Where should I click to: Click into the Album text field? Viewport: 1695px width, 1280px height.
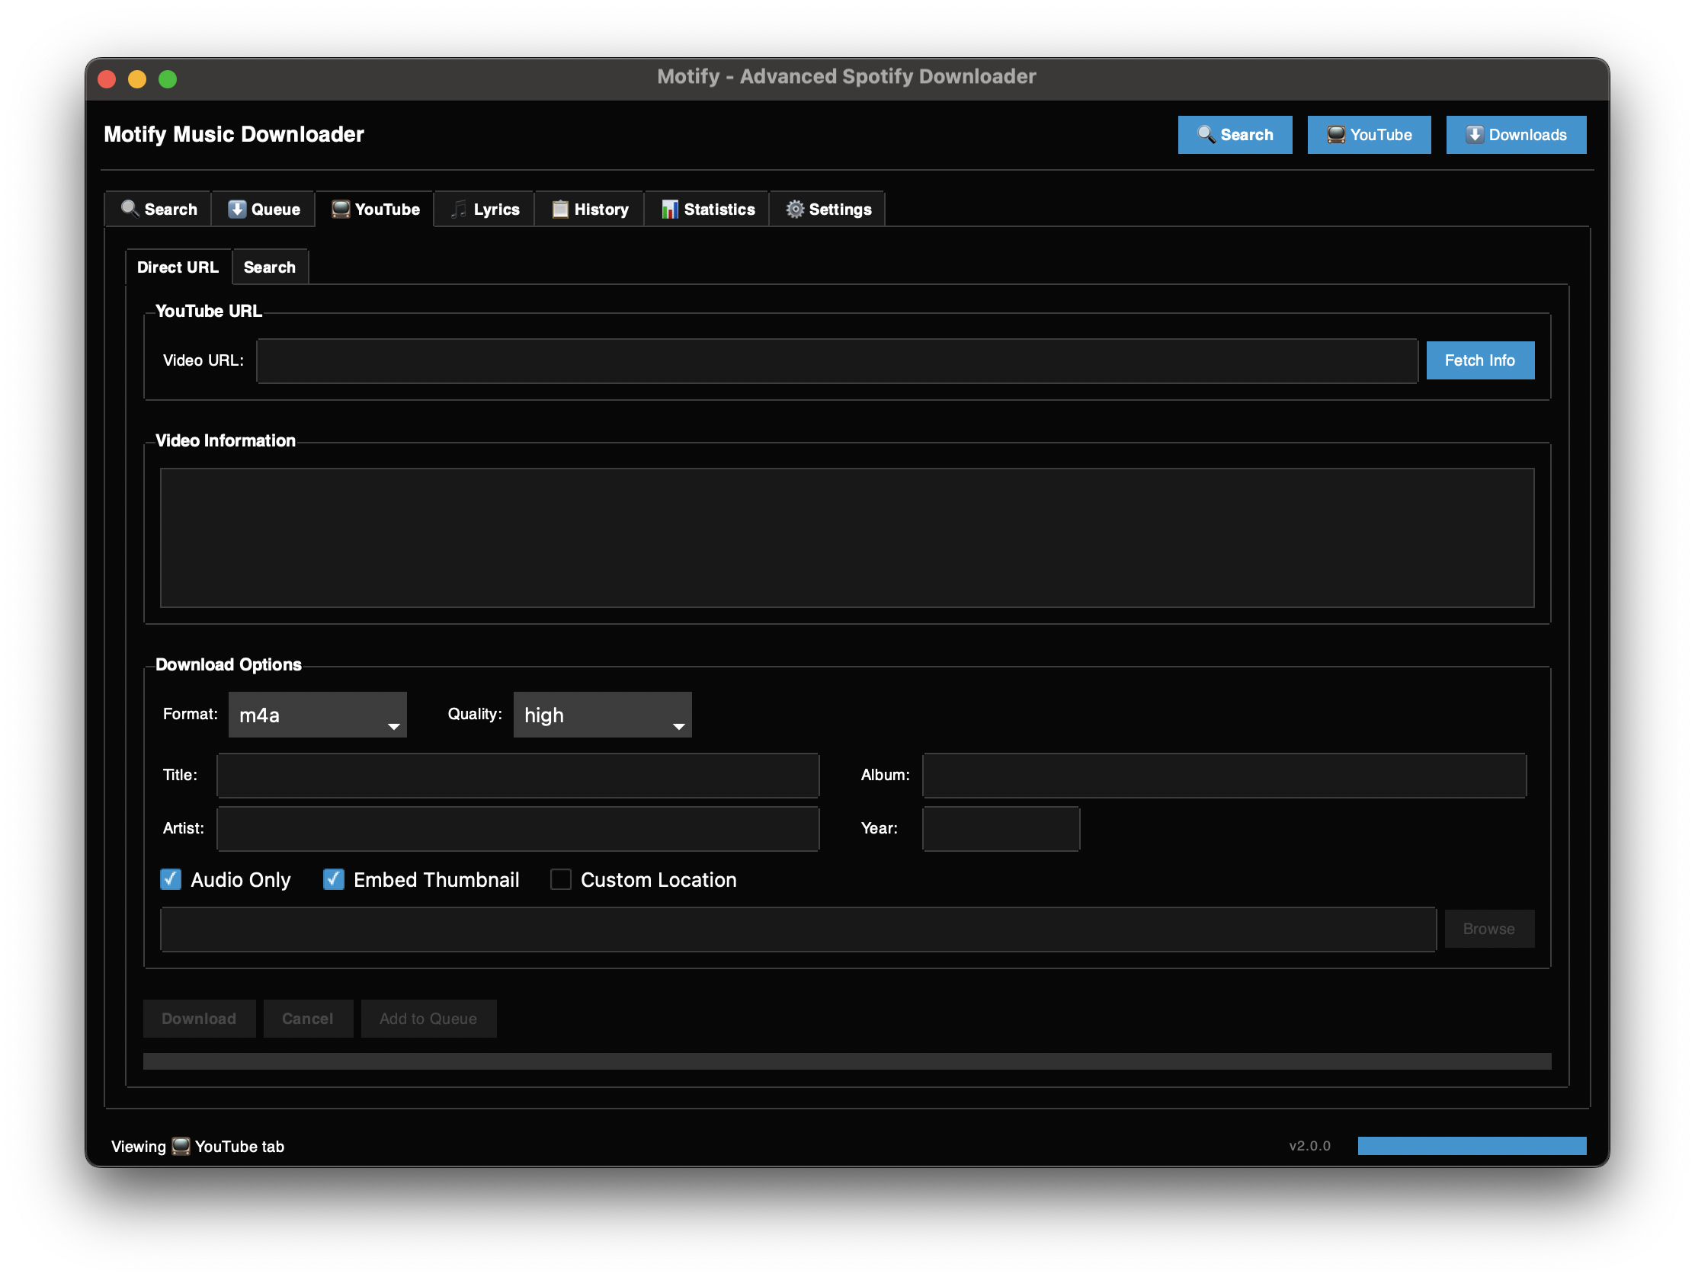[x=1224, y=775]
